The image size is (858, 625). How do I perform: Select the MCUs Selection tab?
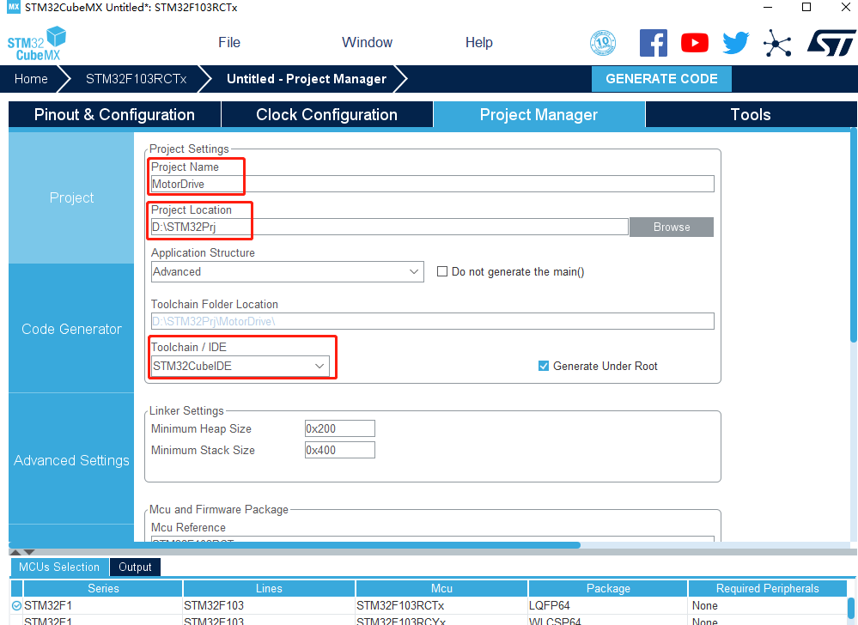(59, 567)
